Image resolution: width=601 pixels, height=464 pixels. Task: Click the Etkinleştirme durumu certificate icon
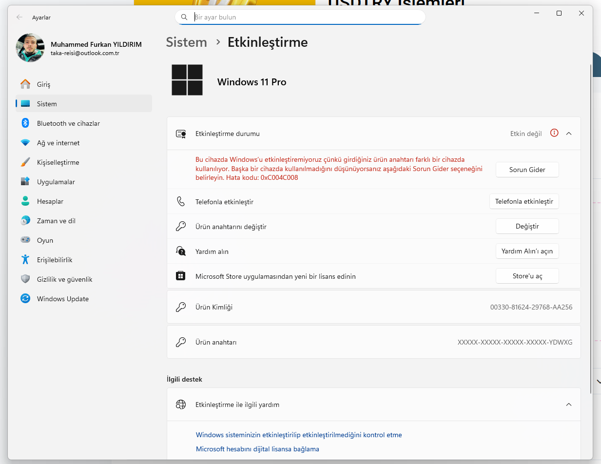click(181, 134)
